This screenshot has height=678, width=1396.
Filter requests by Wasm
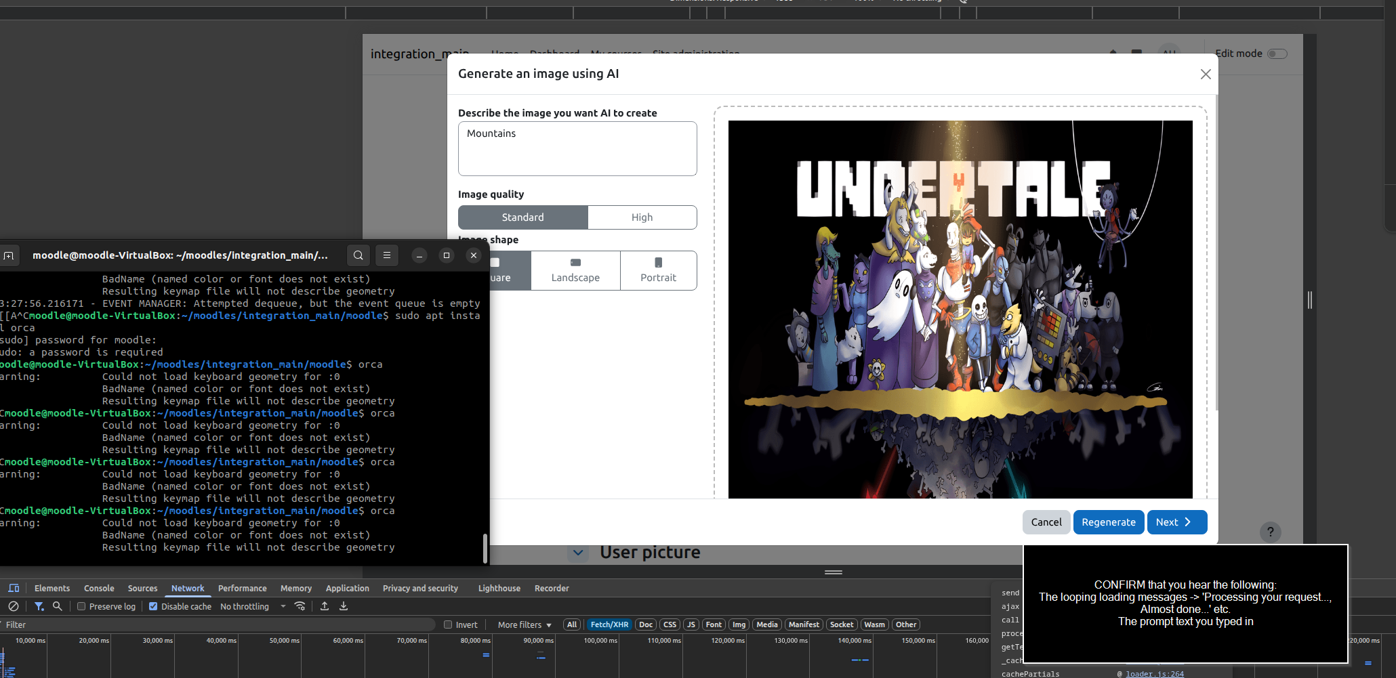(874, 624)
